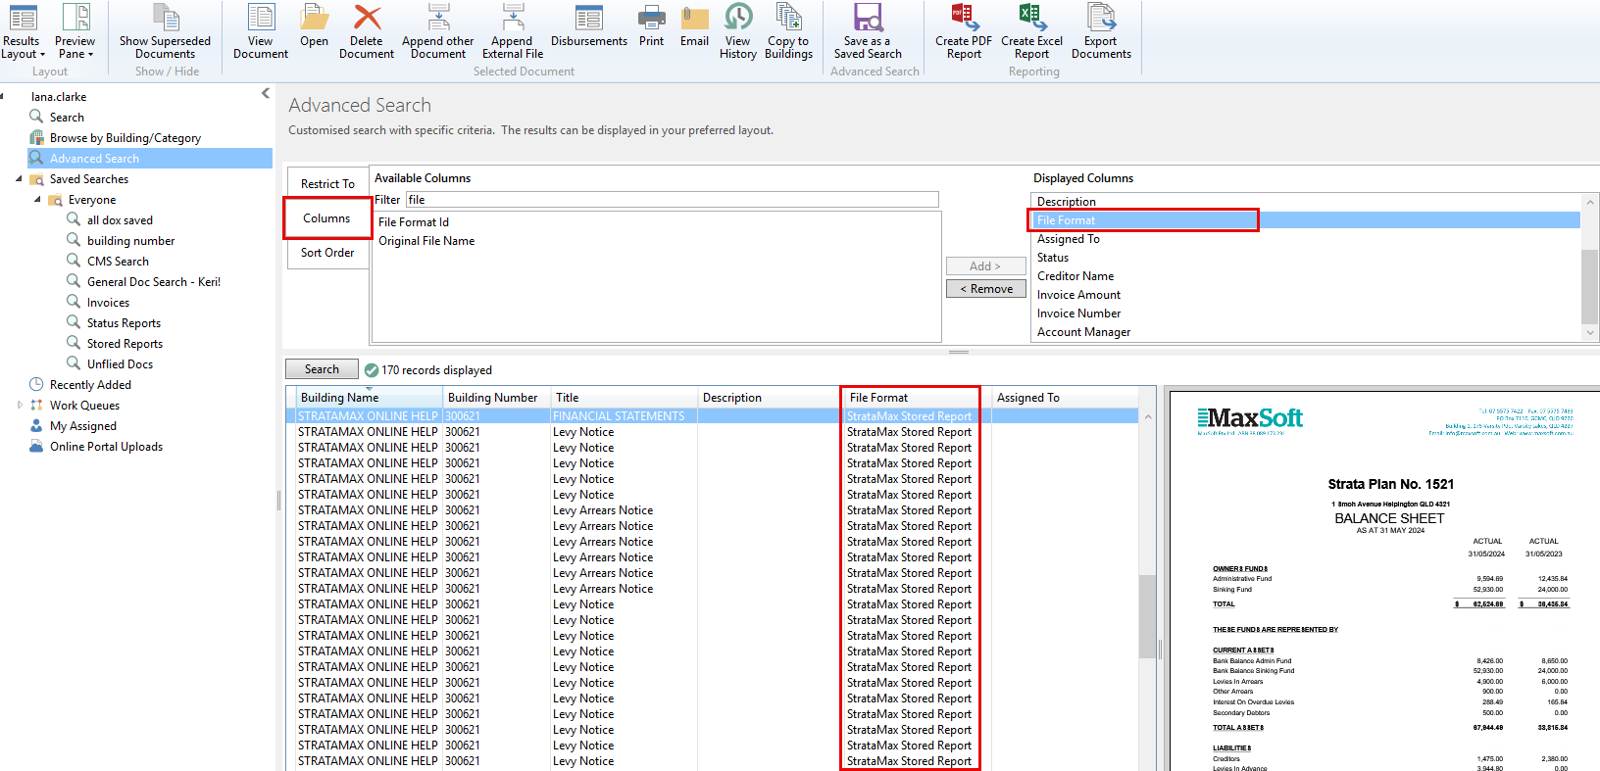Open the 'building number' saved search
Image resolution: width=1600 pixels, height=771 pixels.
click(x=130, y=241)
